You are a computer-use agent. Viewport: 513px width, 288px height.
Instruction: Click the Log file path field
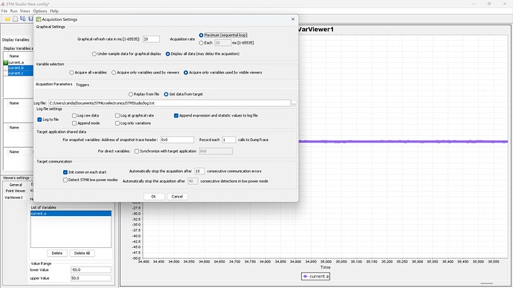coord(170,103)
